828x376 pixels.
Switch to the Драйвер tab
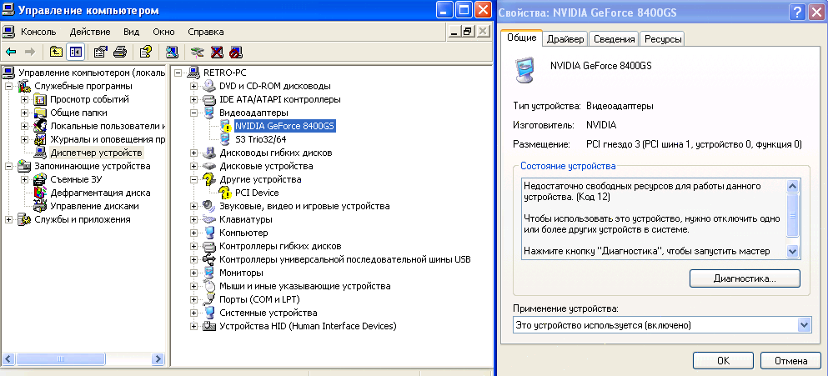pyautogui.click(x=565, y=39)
